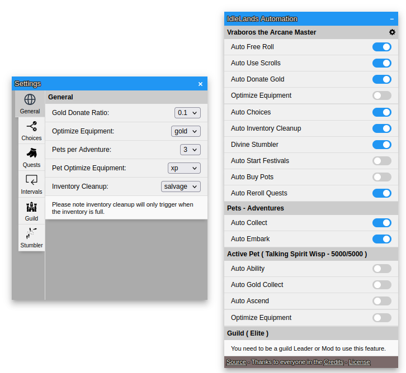Toggle Auto Donate Gold off

[x=381, y=79]
